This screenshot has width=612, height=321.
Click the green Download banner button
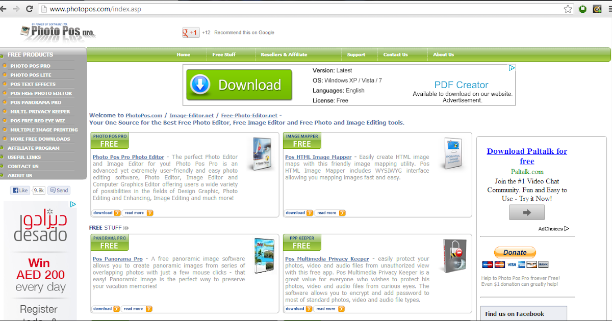click(239, 85)
